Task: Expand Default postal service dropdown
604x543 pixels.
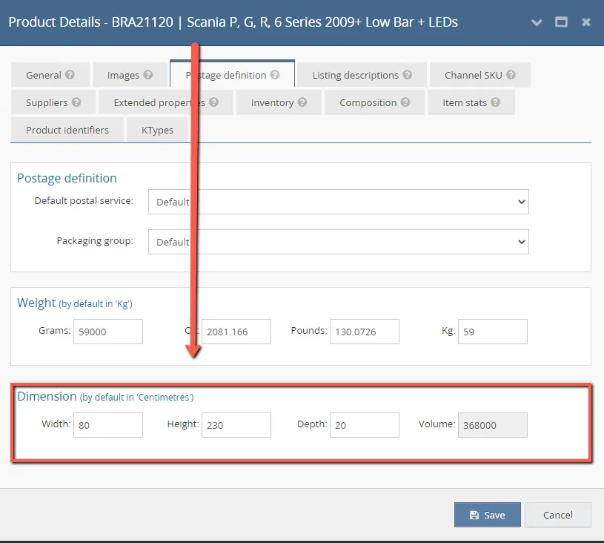Action: click(339, 202)
